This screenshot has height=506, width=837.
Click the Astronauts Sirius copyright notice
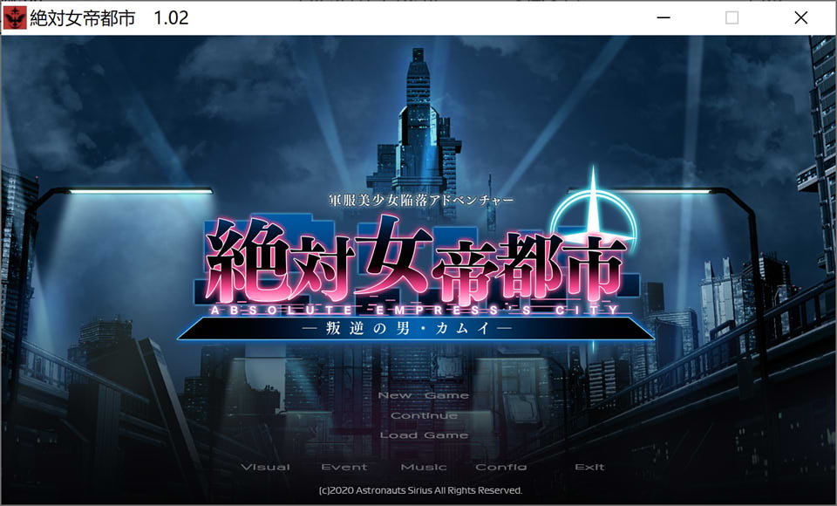(x=420, y=490)
